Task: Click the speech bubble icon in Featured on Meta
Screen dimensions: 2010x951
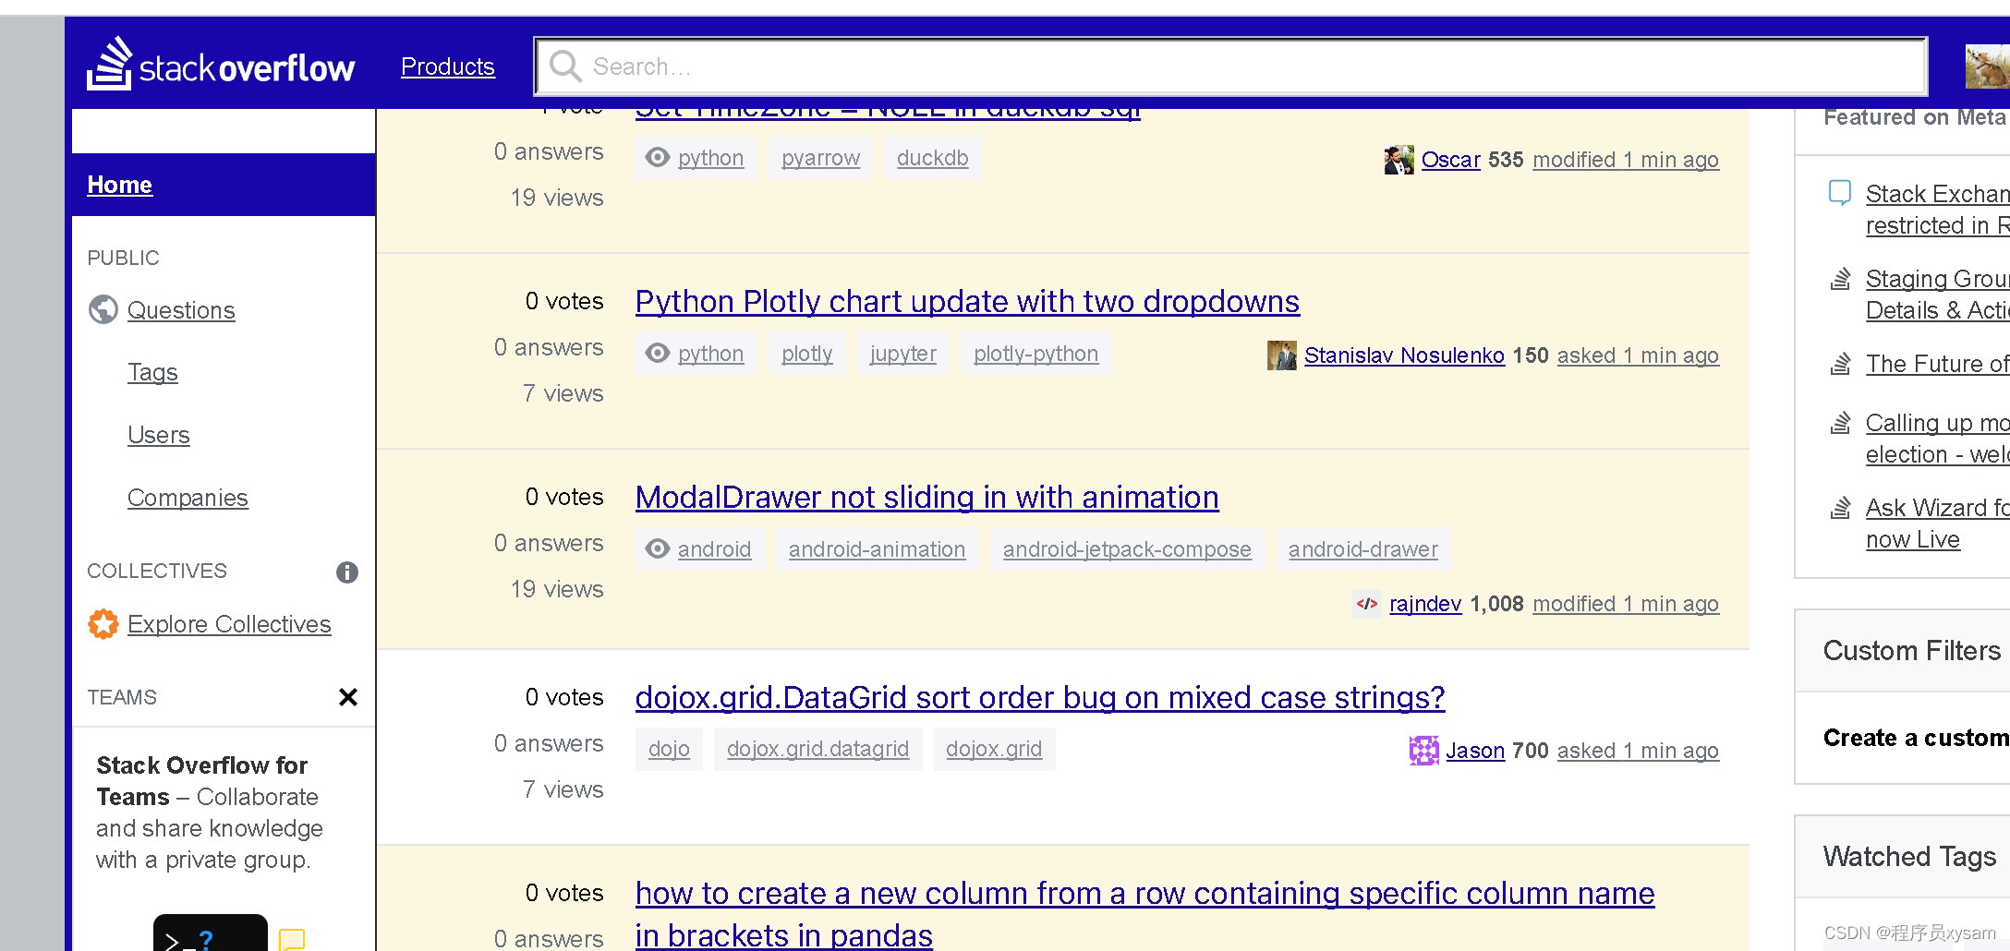Action: coord(1840,192)
